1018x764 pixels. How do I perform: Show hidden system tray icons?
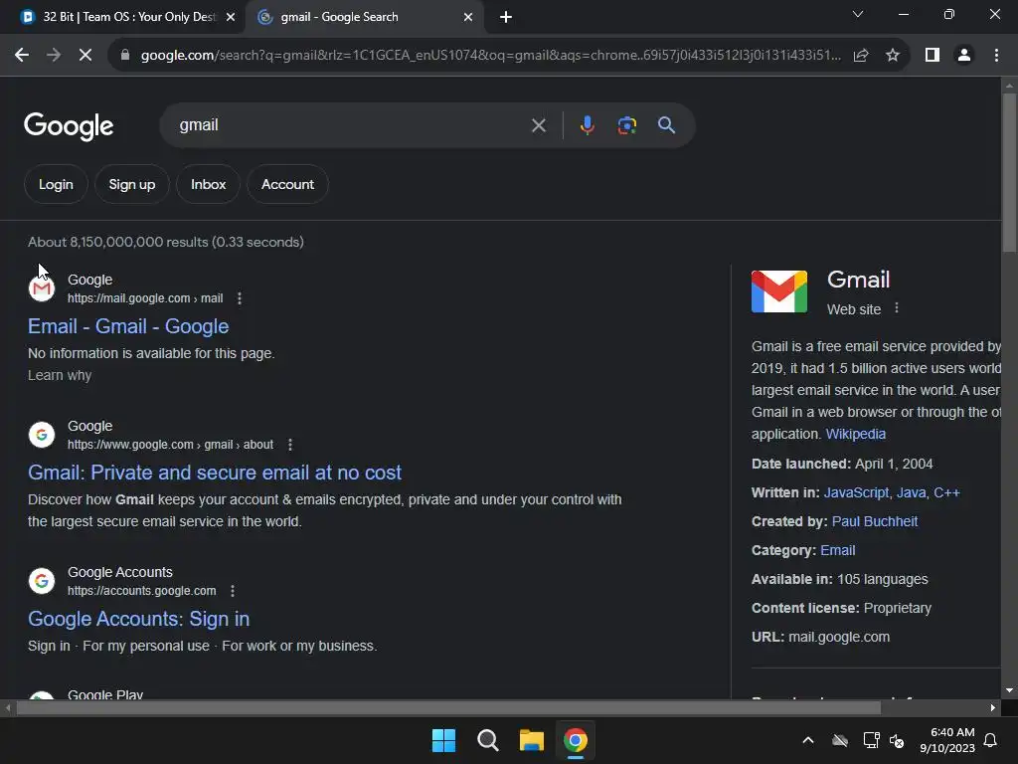coord(808,740)
